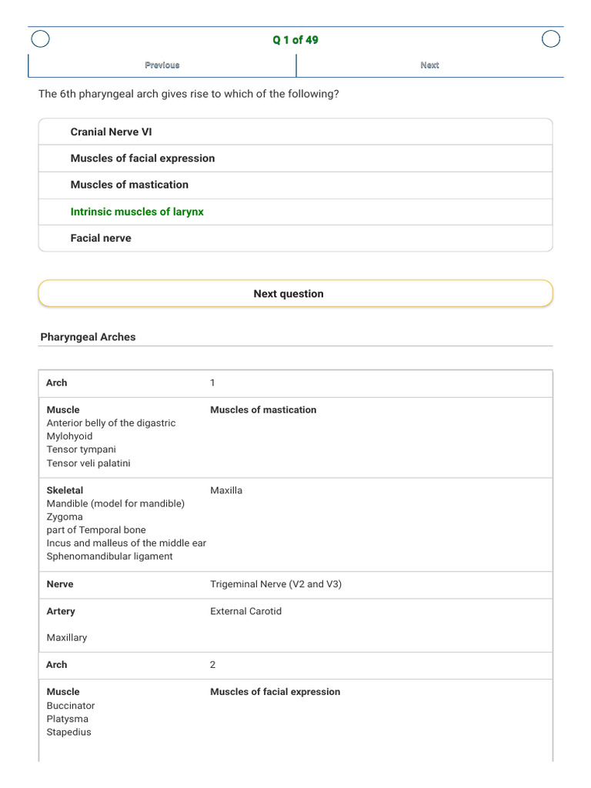Click the 'External Carotid' artery cell
This screenshot has width=591, height=788.
click(245, 611)
